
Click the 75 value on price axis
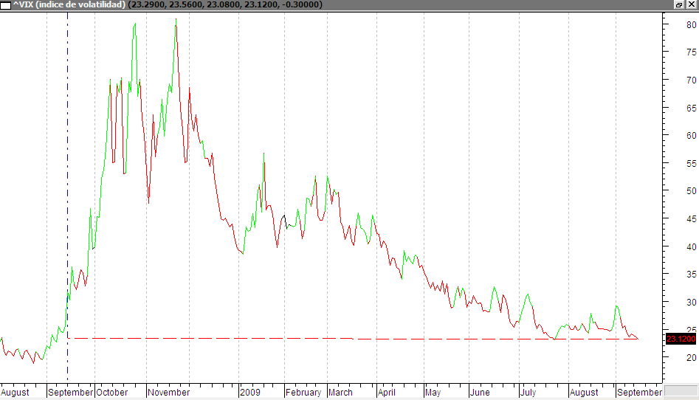691,52
